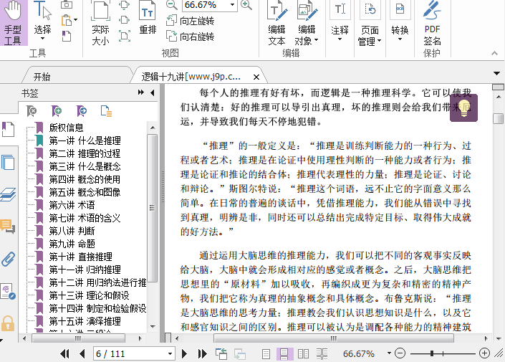Expand the 书签 panel with double arrow
This screenshot has height=362, width=505.
click(x=140, y=92)
